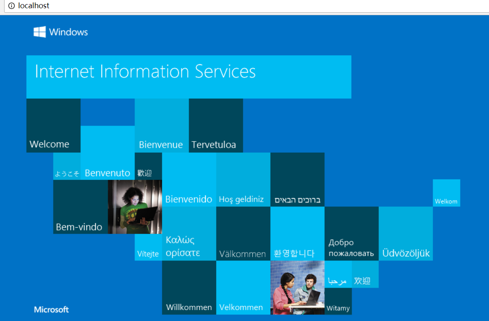The width and height of the screenshot is (489, 321).
Task: Select the Velkommen tile
Action: pyautogui.click(x=243, y=288)
